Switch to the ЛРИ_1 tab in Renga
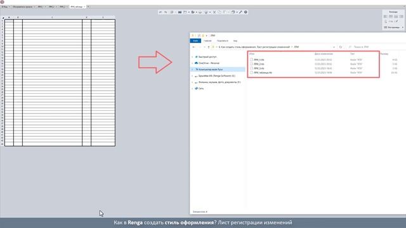 pos(41,7)
